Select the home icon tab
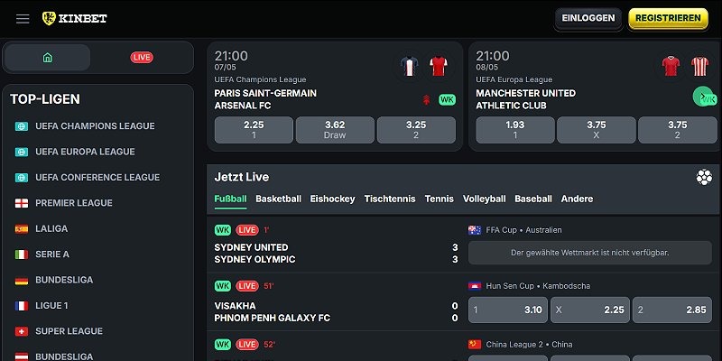Image resolution: width=722 pixels, height=361 pixels. [x=48, y=58]
